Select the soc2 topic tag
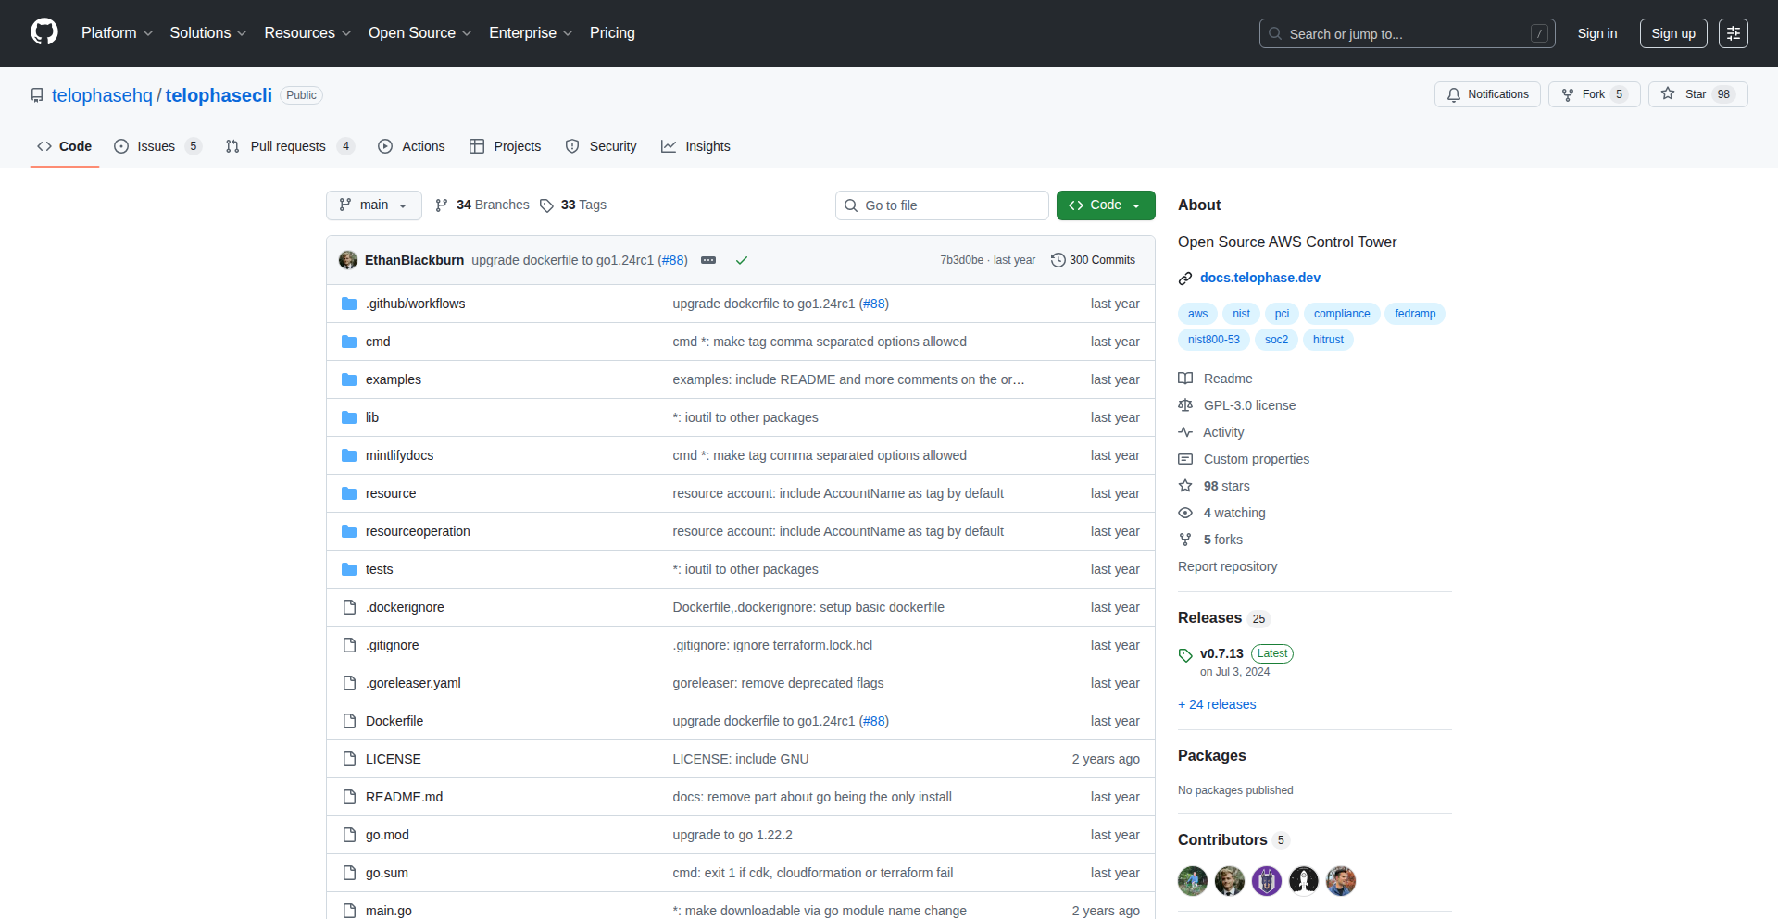The height and width of the screenshot is (919, 1778). [1276, 340]
